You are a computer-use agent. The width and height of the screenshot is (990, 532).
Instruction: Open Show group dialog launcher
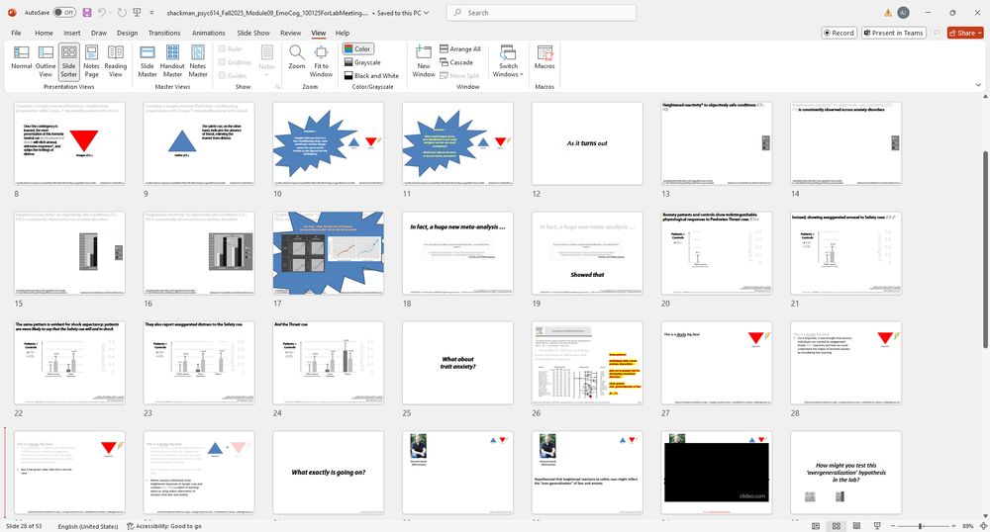[x=278, y=86]
